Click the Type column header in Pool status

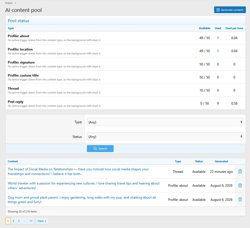click(11, 28)
